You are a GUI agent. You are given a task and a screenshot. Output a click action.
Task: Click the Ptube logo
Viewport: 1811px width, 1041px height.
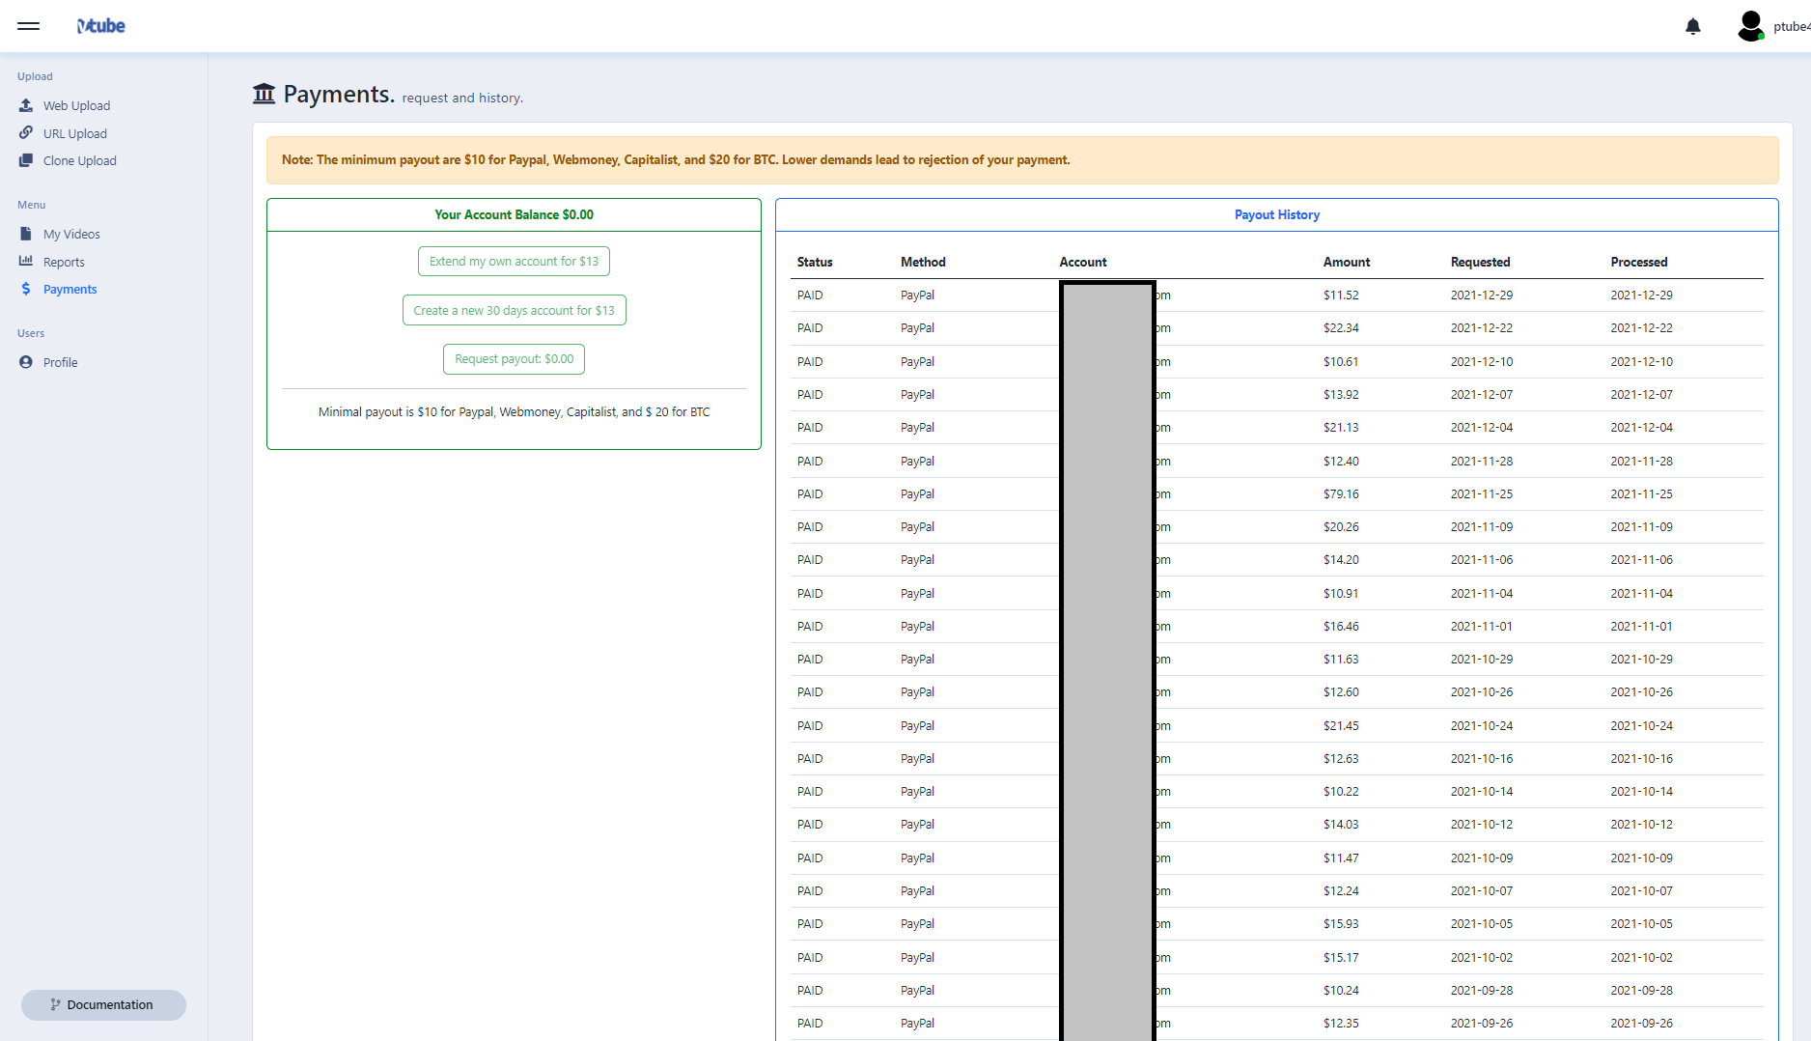(101, 26)
